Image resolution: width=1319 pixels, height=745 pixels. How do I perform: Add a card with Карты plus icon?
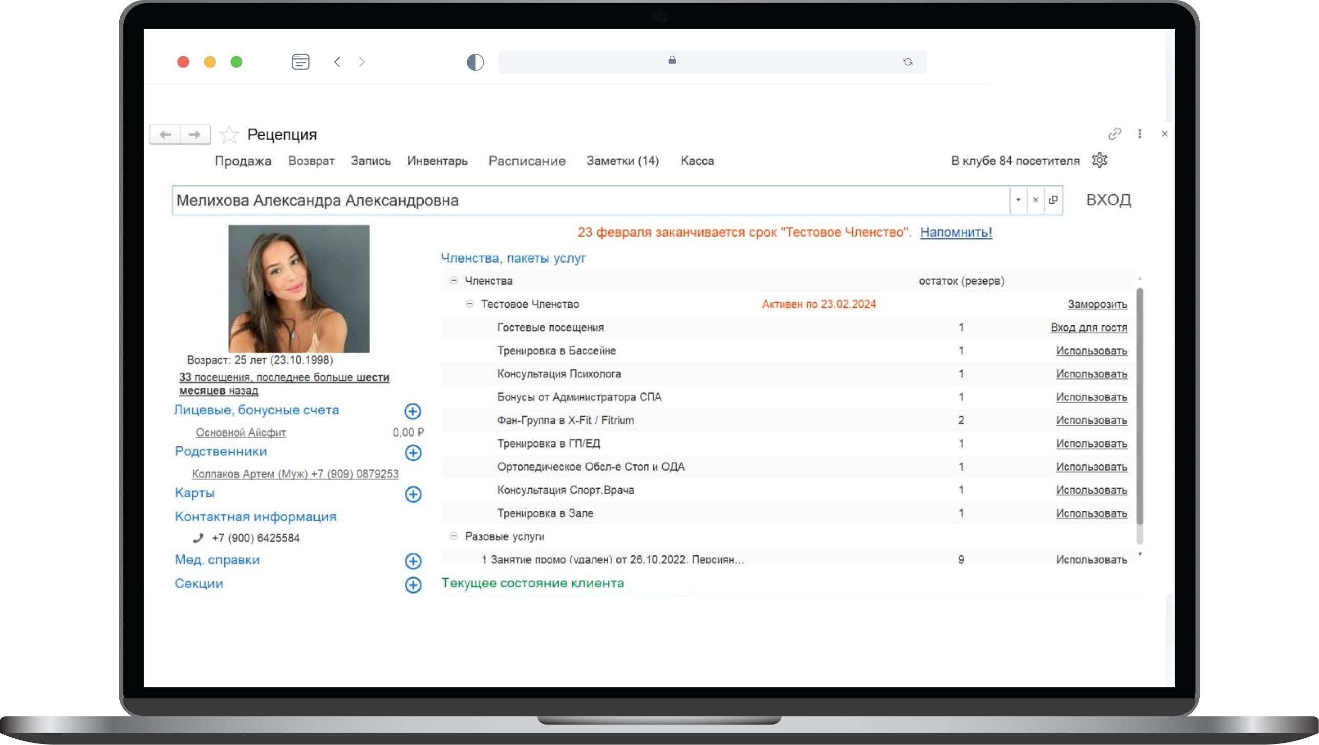point(413,494)
